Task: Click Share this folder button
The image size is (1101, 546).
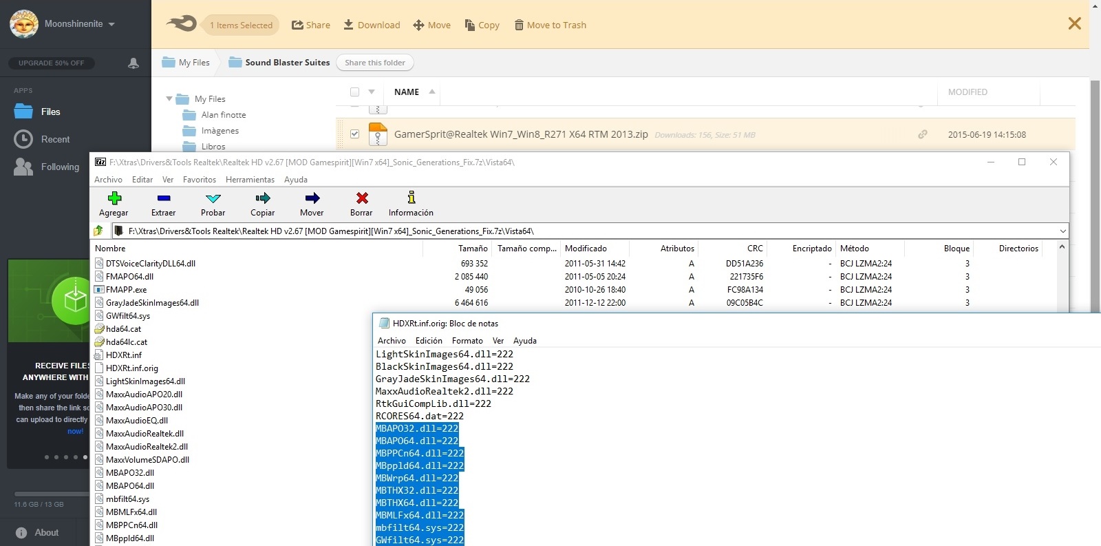Action: point(375,63)
